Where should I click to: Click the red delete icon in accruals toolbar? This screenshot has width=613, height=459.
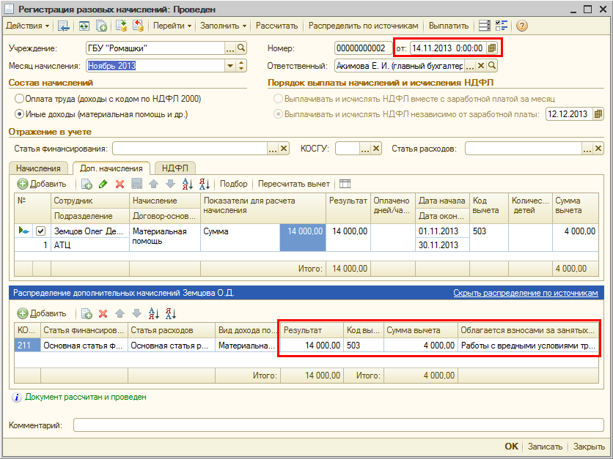pos(119,184)
